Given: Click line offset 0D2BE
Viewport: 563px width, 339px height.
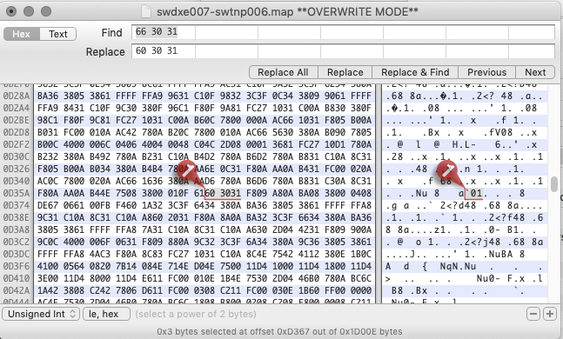Looking at the screenshot, I should 17,120.
